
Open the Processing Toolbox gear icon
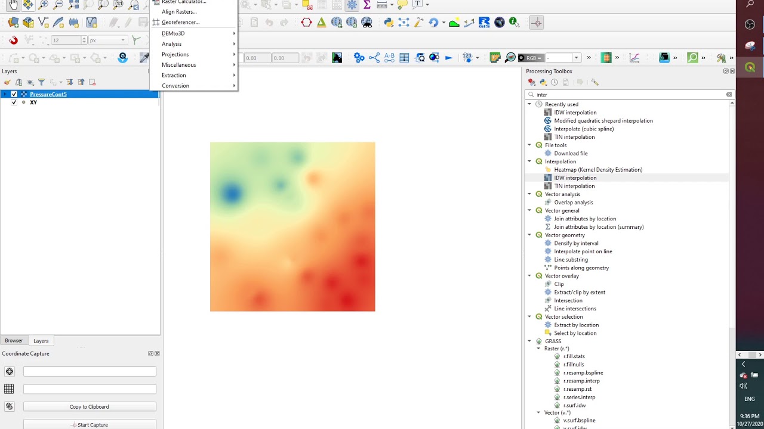click(x=352, y=5)
